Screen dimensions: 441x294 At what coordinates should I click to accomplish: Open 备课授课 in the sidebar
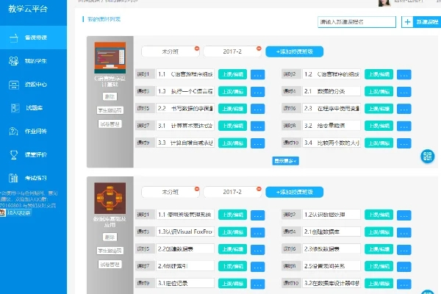pyautogui.click(x=33, y=37)
